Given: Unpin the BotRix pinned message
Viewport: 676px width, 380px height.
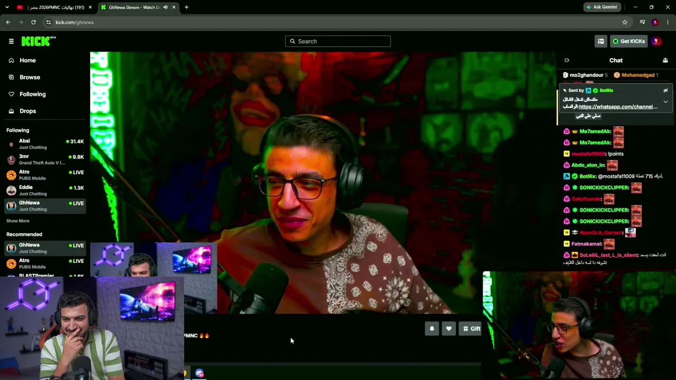Looking at the screenshot, I should pos(665,90).
